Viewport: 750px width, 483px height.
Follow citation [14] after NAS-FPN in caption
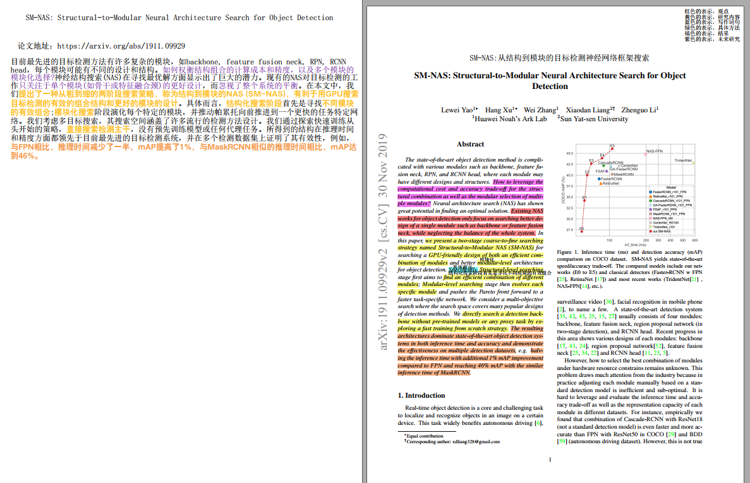(x=585, y=286)
